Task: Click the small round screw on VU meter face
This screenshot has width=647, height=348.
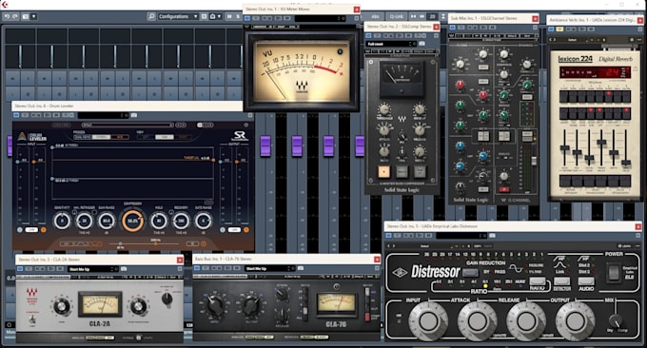Action: pyautogui.click(x=340, y=52)
